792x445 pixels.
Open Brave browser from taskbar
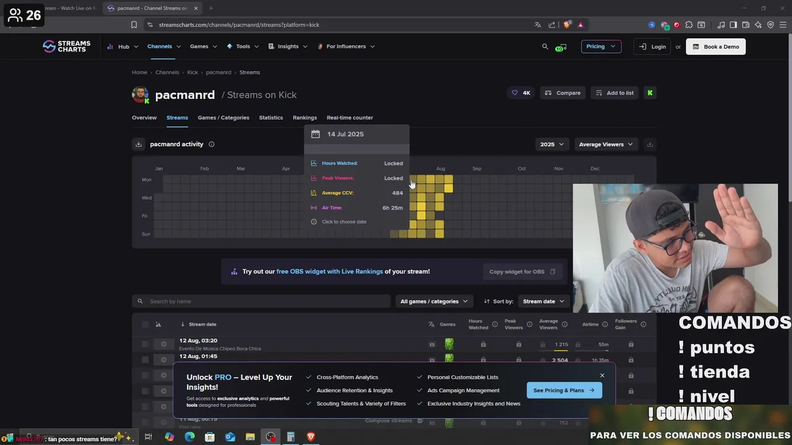[x=311, y=437]
